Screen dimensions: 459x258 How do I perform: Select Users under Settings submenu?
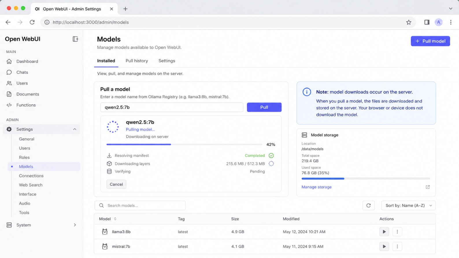[x=25, y=148]
